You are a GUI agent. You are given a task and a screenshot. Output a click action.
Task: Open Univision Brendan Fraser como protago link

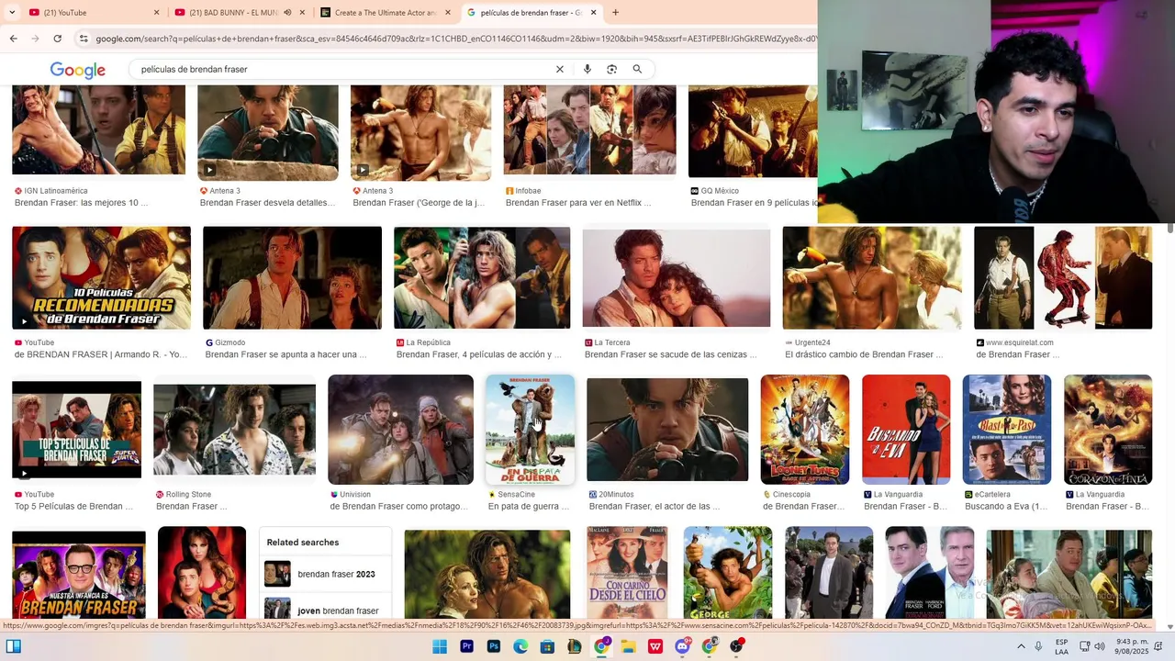pyautogui.click(x=398, y=506)
